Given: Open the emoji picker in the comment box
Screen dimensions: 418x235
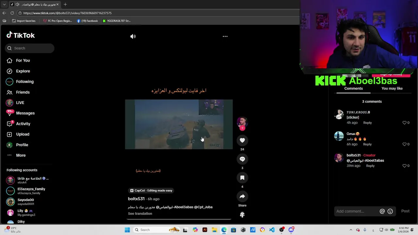Looking at the screenshot, I should pyautogui.click(x=390, y=211).
